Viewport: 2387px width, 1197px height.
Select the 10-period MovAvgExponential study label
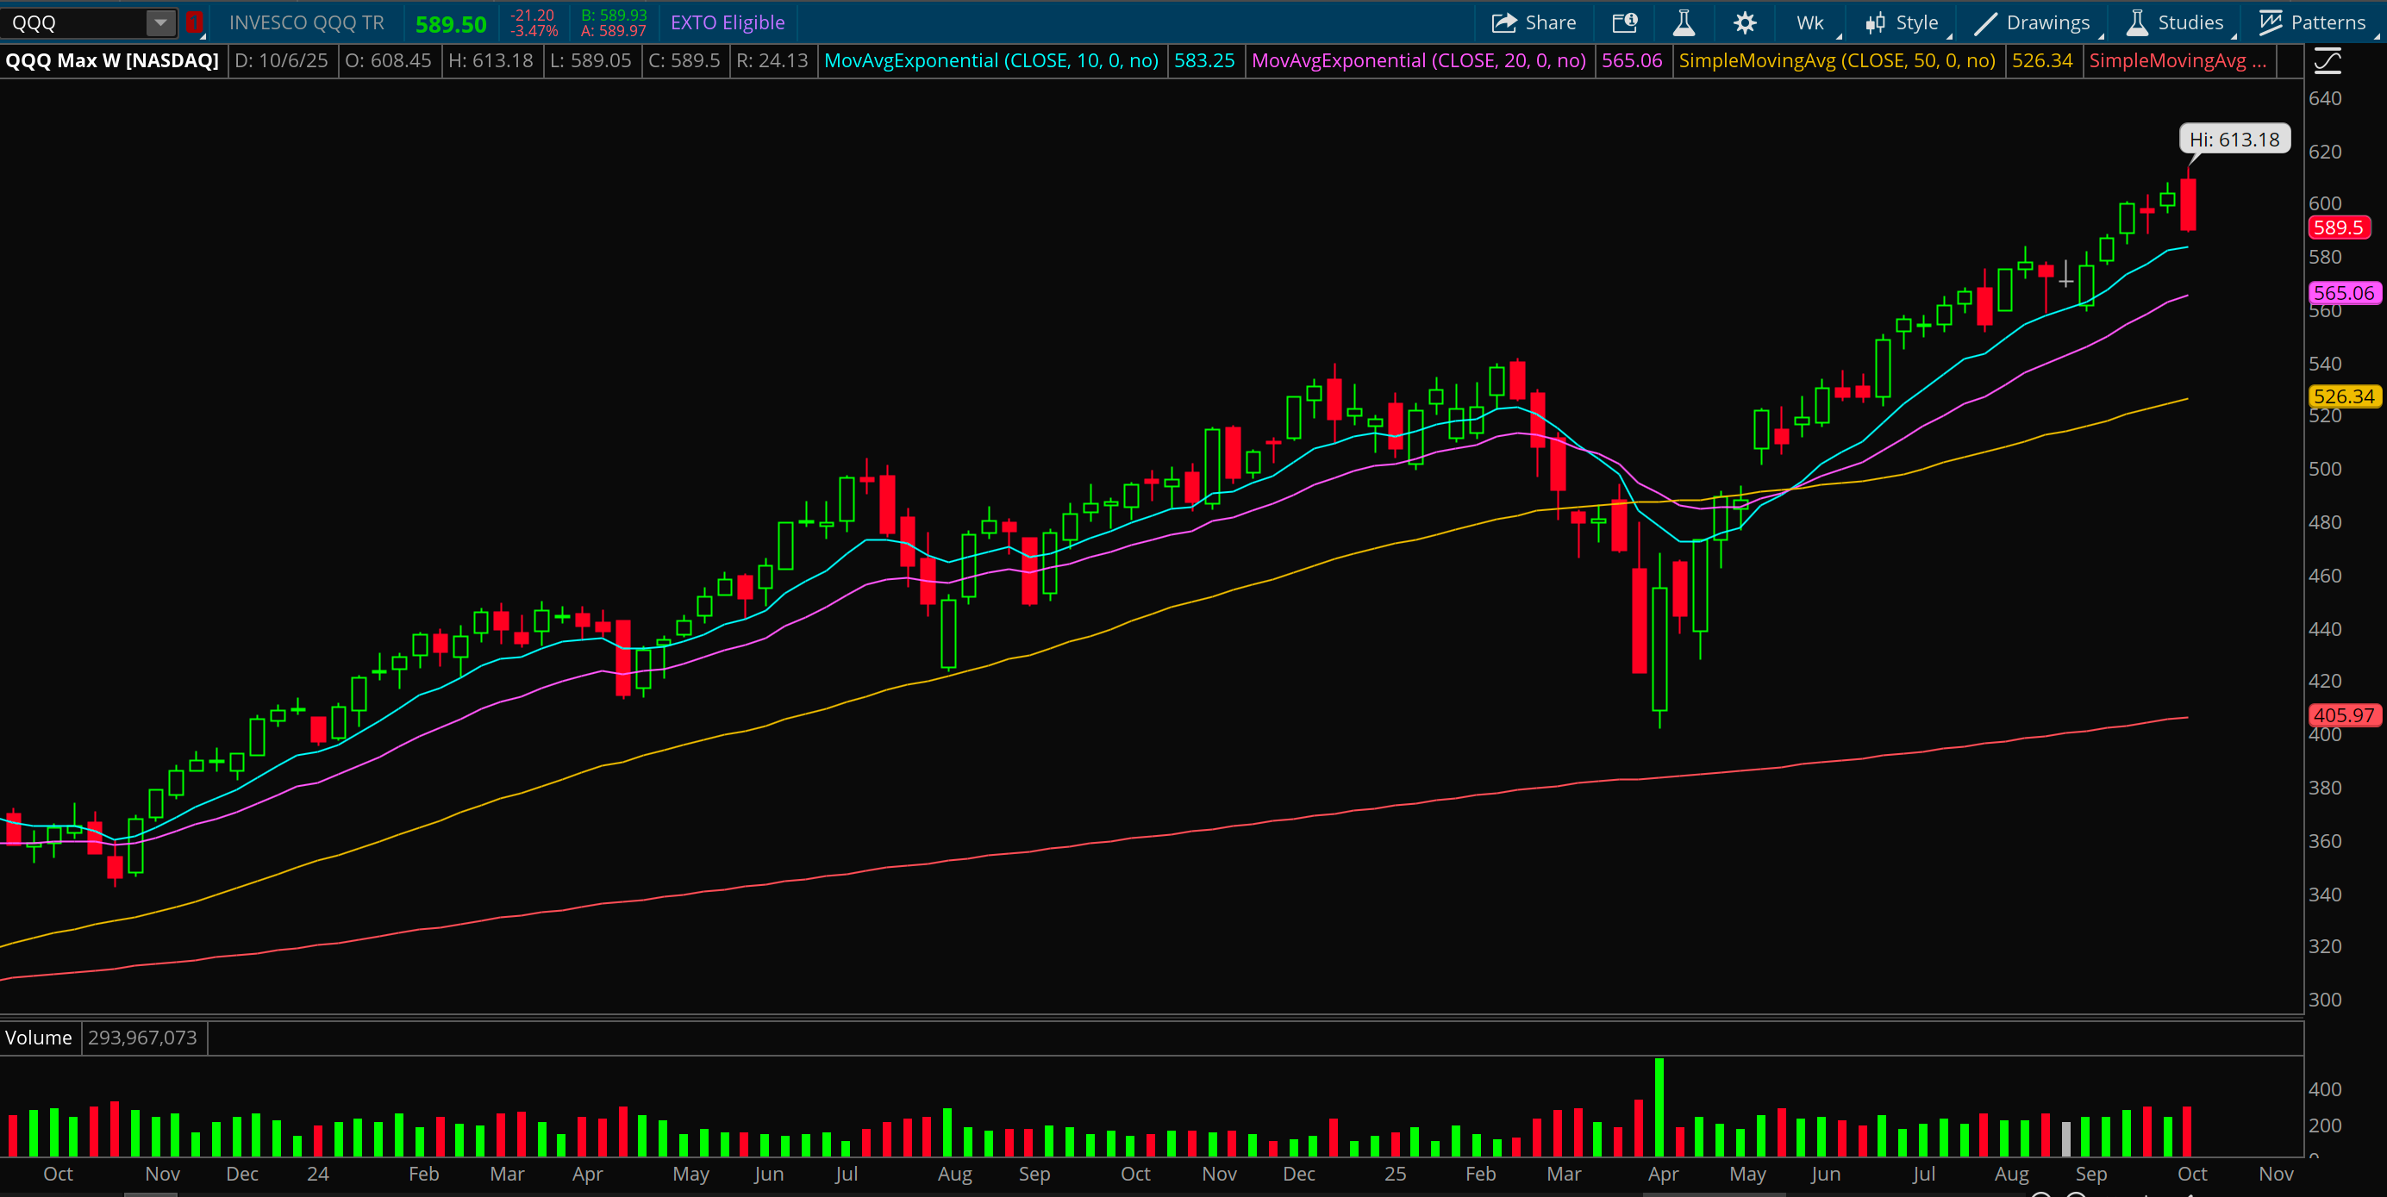click(x=990, y=60)
